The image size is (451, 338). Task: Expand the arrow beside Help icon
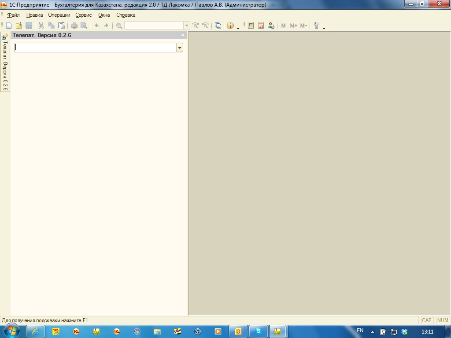(238, 28)
